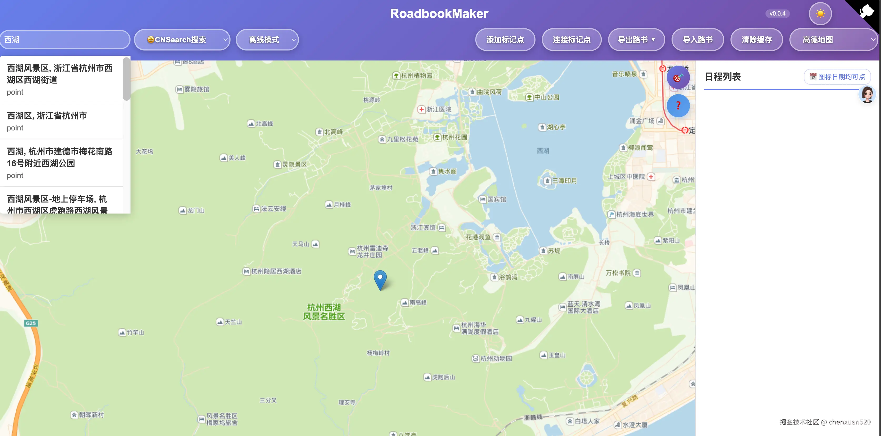The width and height of the screenshot is (881, 436).
Task: Select the 西湖区, 浙江省杭州市 search result
Action: click(62, 121)
